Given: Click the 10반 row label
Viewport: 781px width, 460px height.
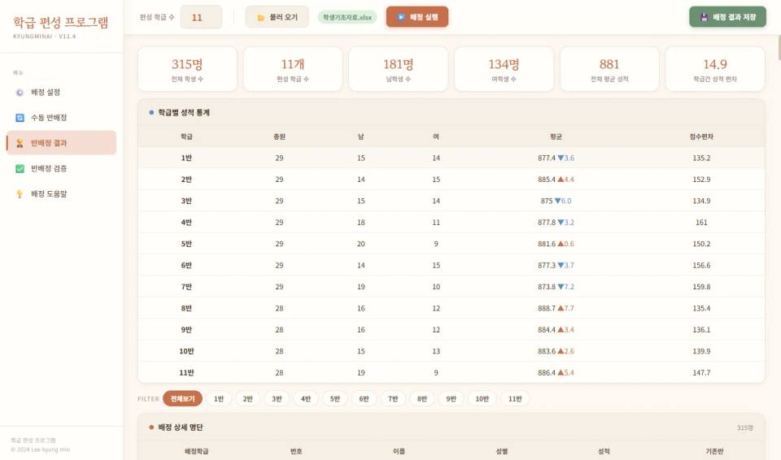Looking at the screenshot, I should point(186,351).
